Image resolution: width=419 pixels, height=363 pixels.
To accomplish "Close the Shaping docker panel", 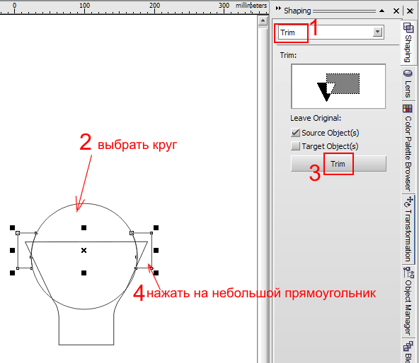I will click(x=396, y=11).
